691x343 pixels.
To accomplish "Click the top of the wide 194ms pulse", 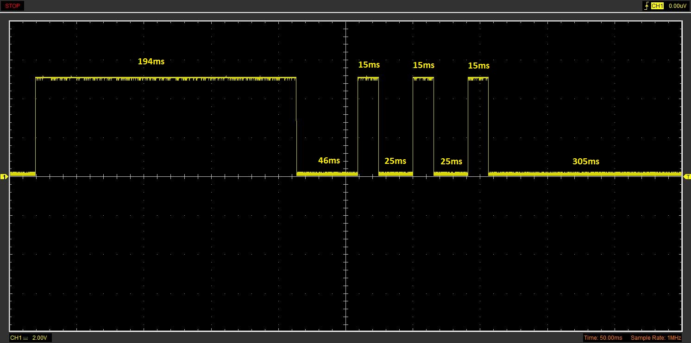I will pyautogui.click(x=166, y=78).
